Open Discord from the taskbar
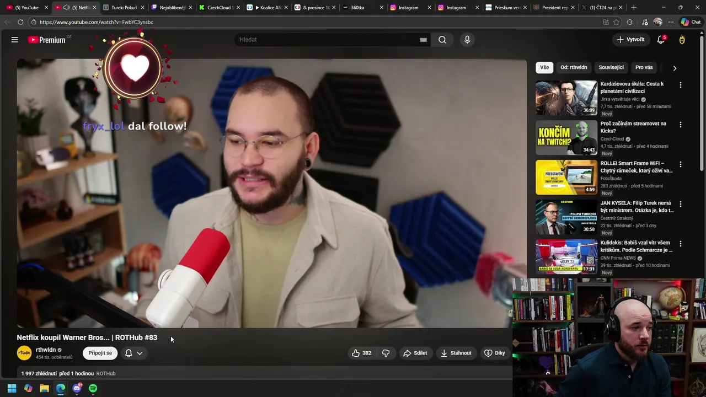706x397 pixels. (77, 388)
